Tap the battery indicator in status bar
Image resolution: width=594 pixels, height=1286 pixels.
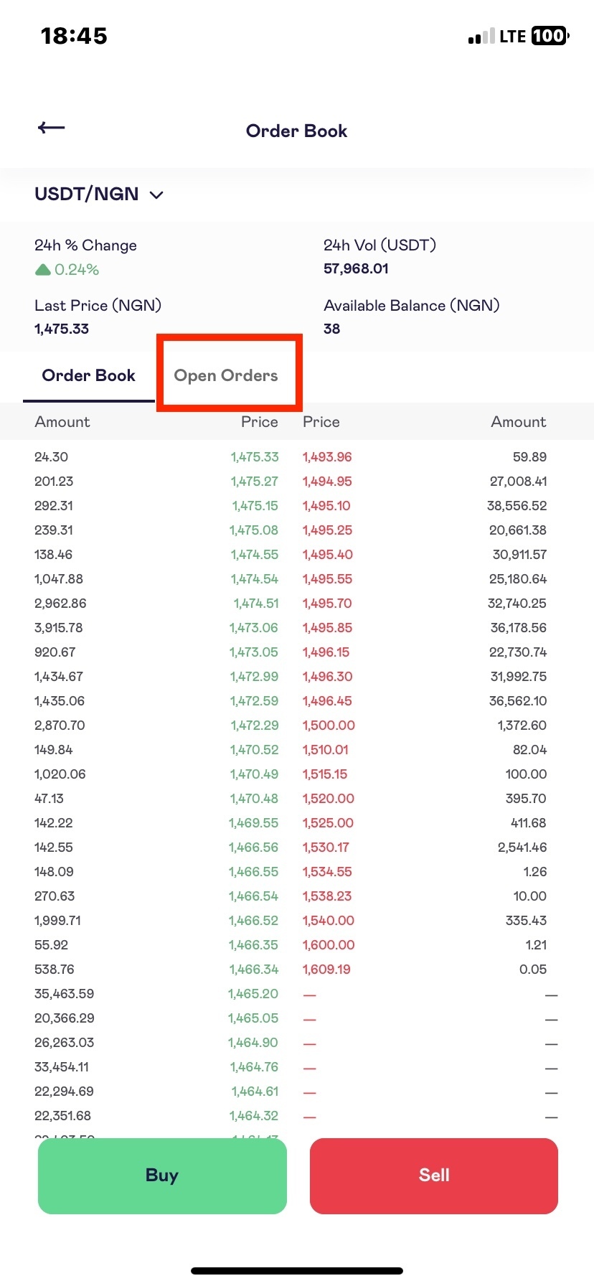[x=550, y=36]
